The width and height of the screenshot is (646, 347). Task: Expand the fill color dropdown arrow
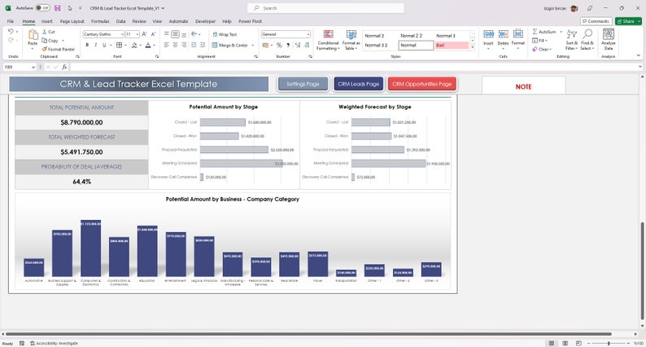tap(141, 45)
